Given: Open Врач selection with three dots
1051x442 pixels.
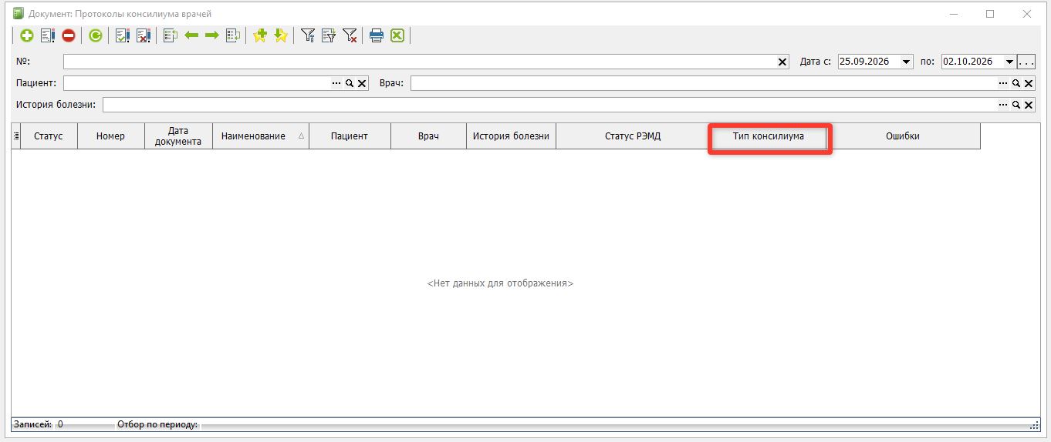Looking at the screenshot, I should tap(1003, 83).
